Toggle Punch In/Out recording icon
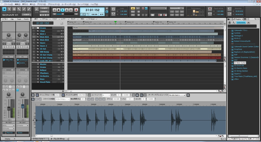The height and width of the screenshot is (142, 261). (x=210, y=9)
